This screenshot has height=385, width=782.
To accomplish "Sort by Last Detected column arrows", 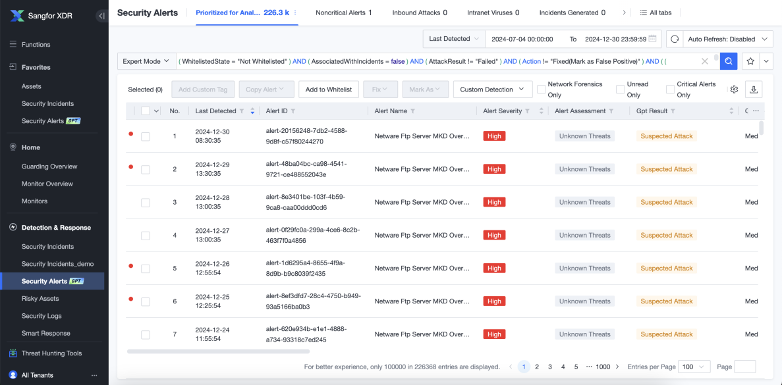I will tap(252, 111).
